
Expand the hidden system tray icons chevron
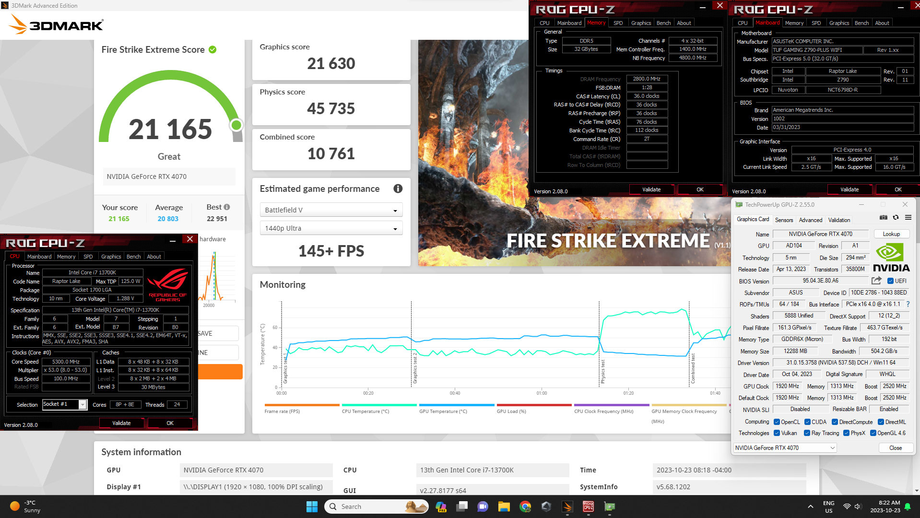click(x=810, y=506)
